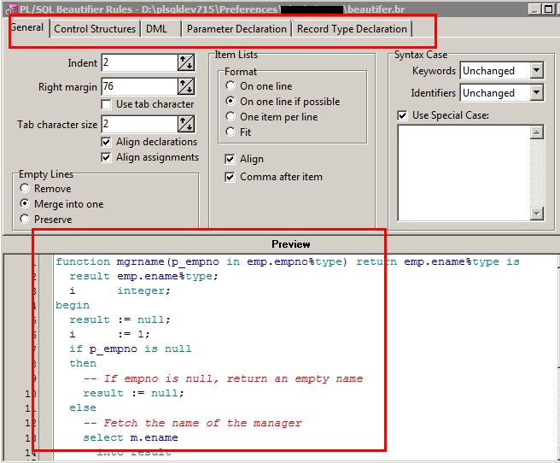
Task: Maximize the Beautifier Rules window
Action: (548, 9)
